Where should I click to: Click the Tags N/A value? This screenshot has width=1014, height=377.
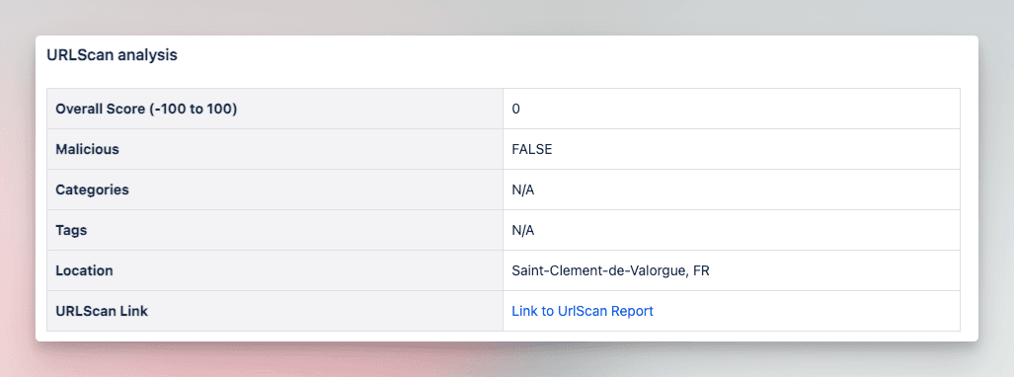[x=523, y=230]
